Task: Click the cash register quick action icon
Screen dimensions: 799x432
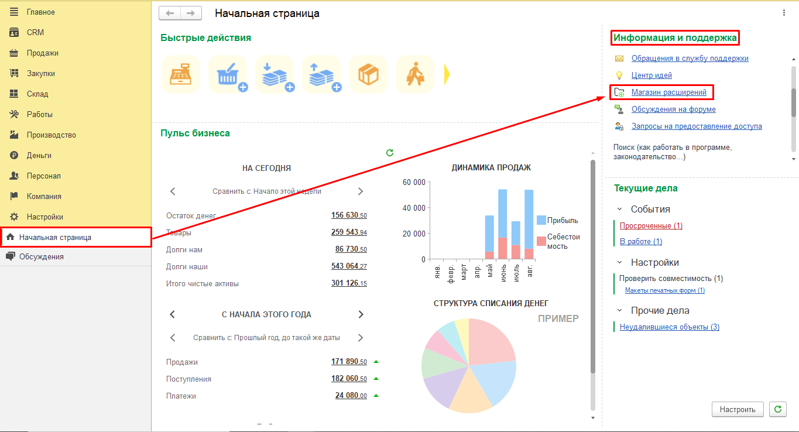Action: click(180, 74)
